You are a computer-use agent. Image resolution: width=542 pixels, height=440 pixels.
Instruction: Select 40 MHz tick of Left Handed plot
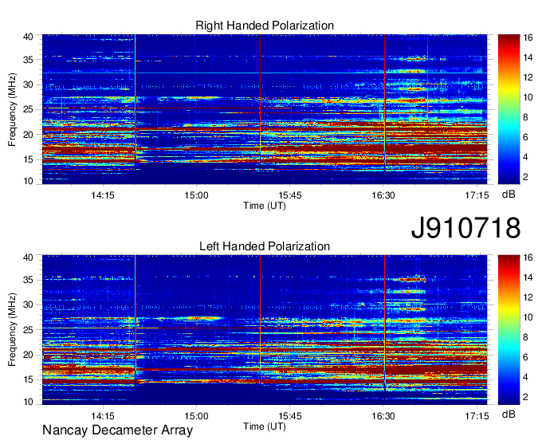pyautogui.click(x=29, y=257)
